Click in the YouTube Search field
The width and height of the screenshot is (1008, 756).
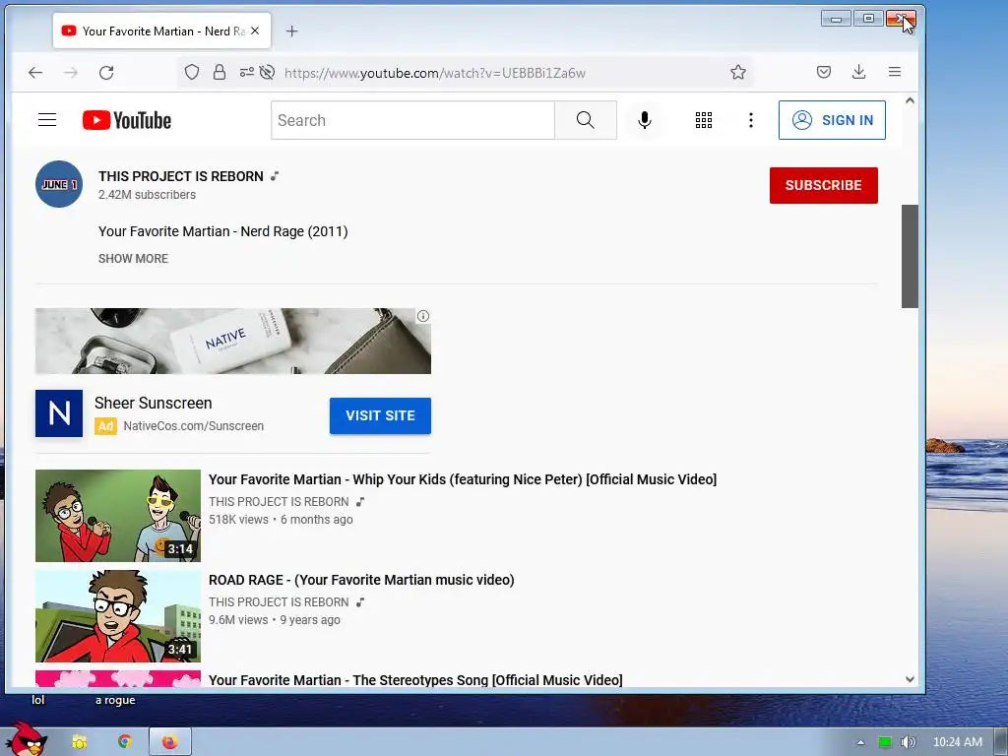click(412, 120)
